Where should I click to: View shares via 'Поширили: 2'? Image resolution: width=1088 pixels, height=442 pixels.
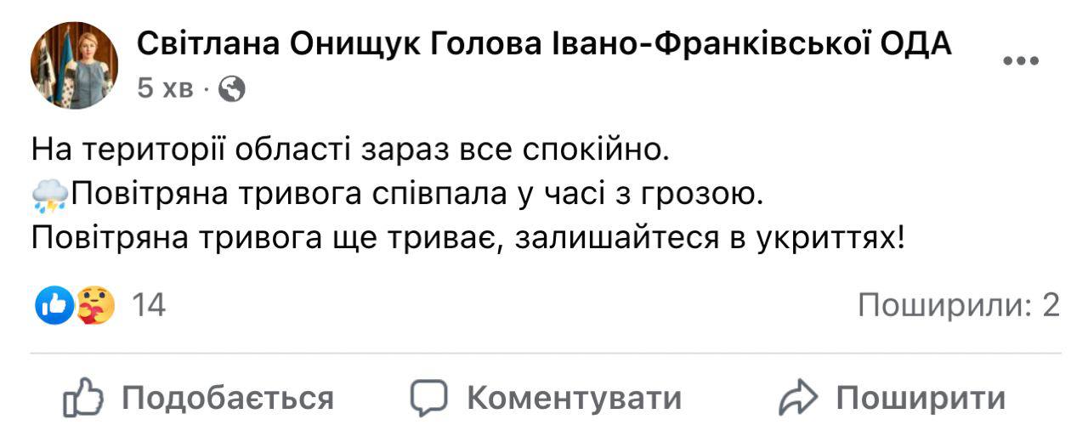click(959, 306)
